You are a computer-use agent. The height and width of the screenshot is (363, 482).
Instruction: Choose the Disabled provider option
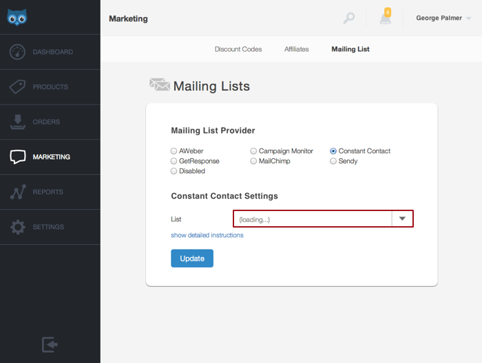click(174, 171)
